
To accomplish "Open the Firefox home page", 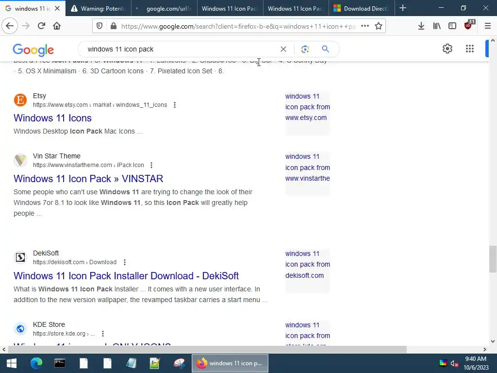I will (x=57, y=26).
